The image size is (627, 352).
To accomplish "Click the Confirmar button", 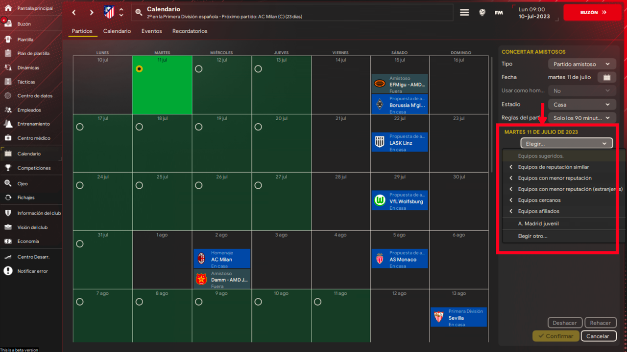I will (x=556, y=336).
